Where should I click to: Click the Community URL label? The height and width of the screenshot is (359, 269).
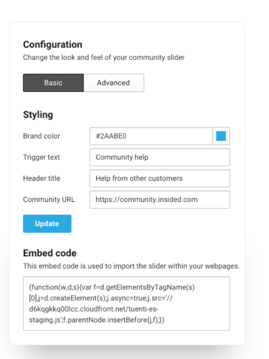pyautogui.click(x=49, y=199)
